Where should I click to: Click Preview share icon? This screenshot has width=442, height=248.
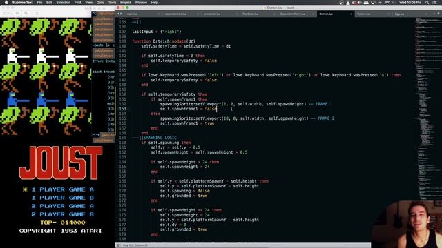pyautogui.click(x=37, y=13)
